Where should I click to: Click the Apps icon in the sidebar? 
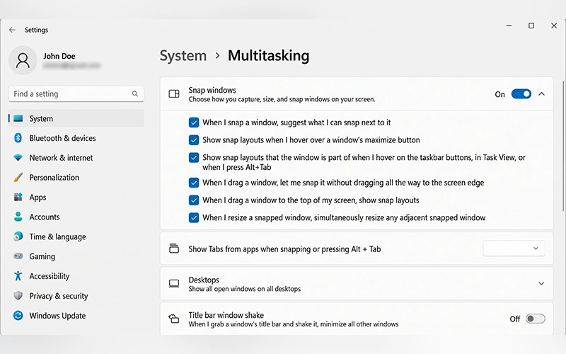(x=18, y=198)
